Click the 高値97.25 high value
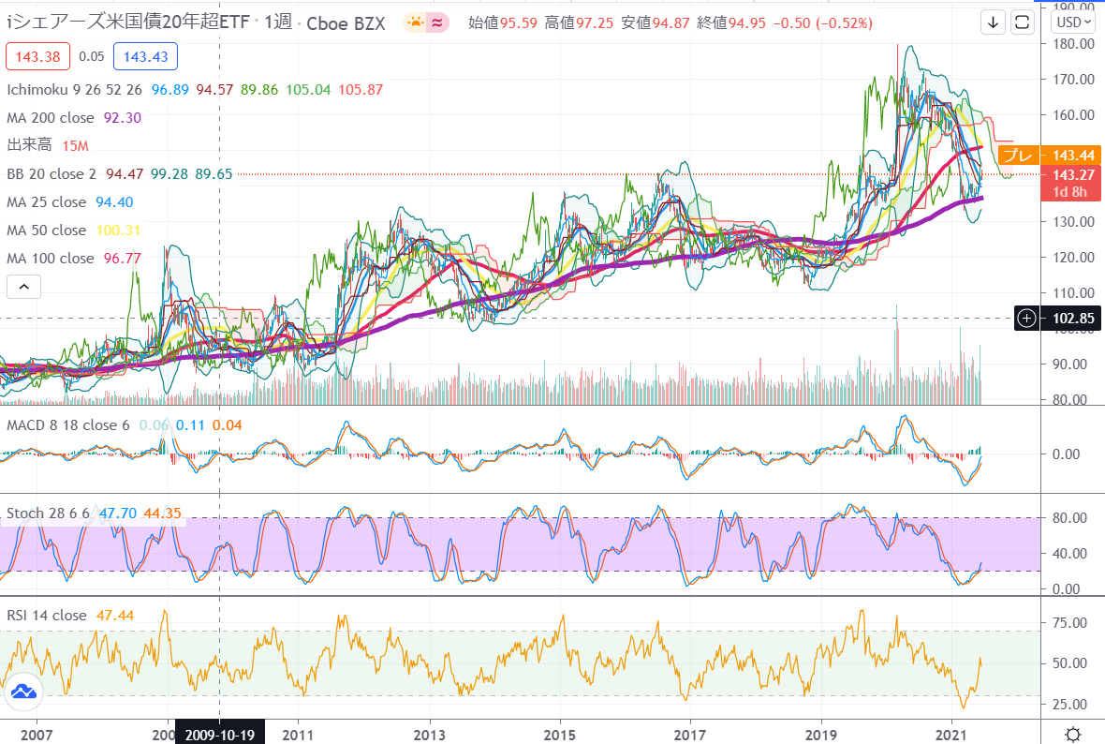Screen dimensions: 1105x744 (x=580, y=23)
